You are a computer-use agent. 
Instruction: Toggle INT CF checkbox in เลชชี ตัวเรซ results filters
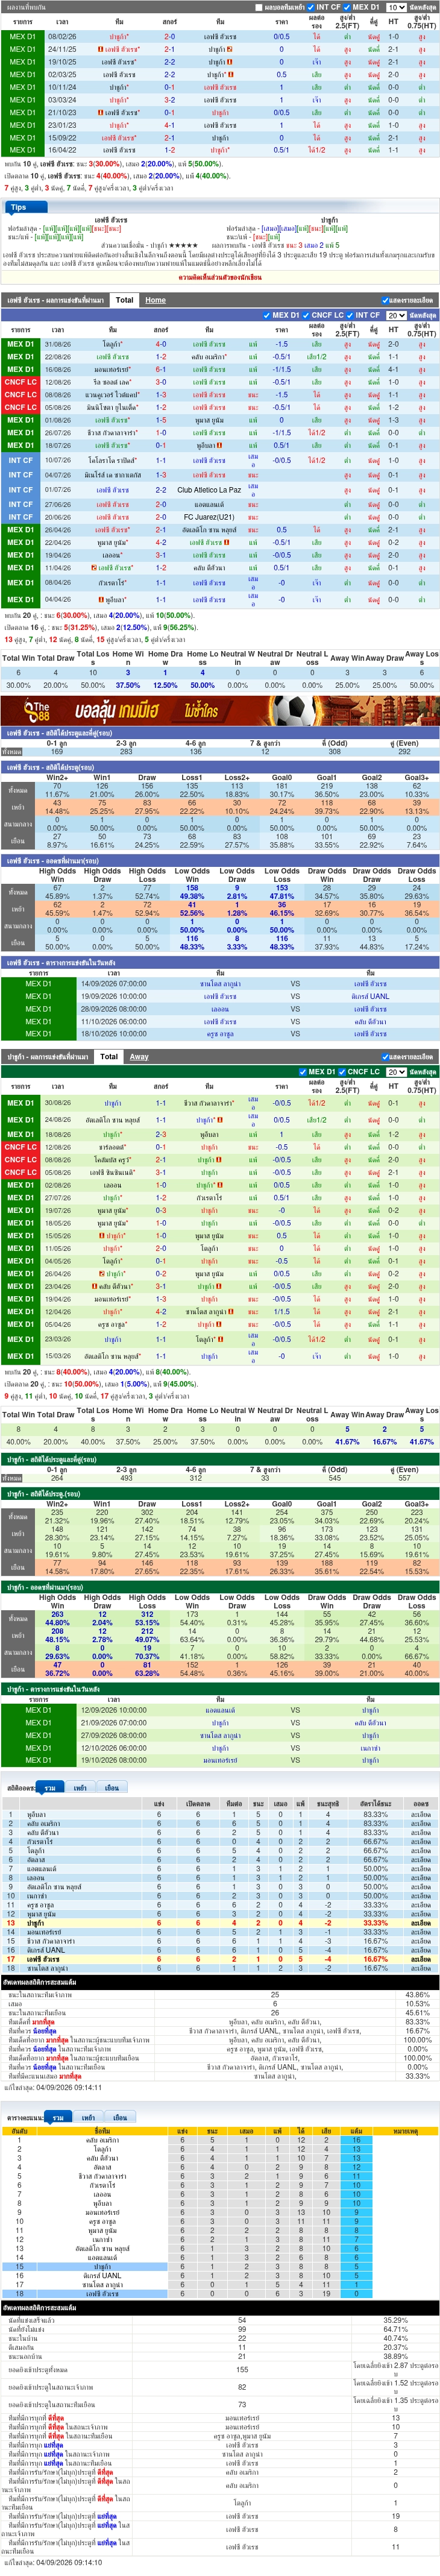click(350, 315)
